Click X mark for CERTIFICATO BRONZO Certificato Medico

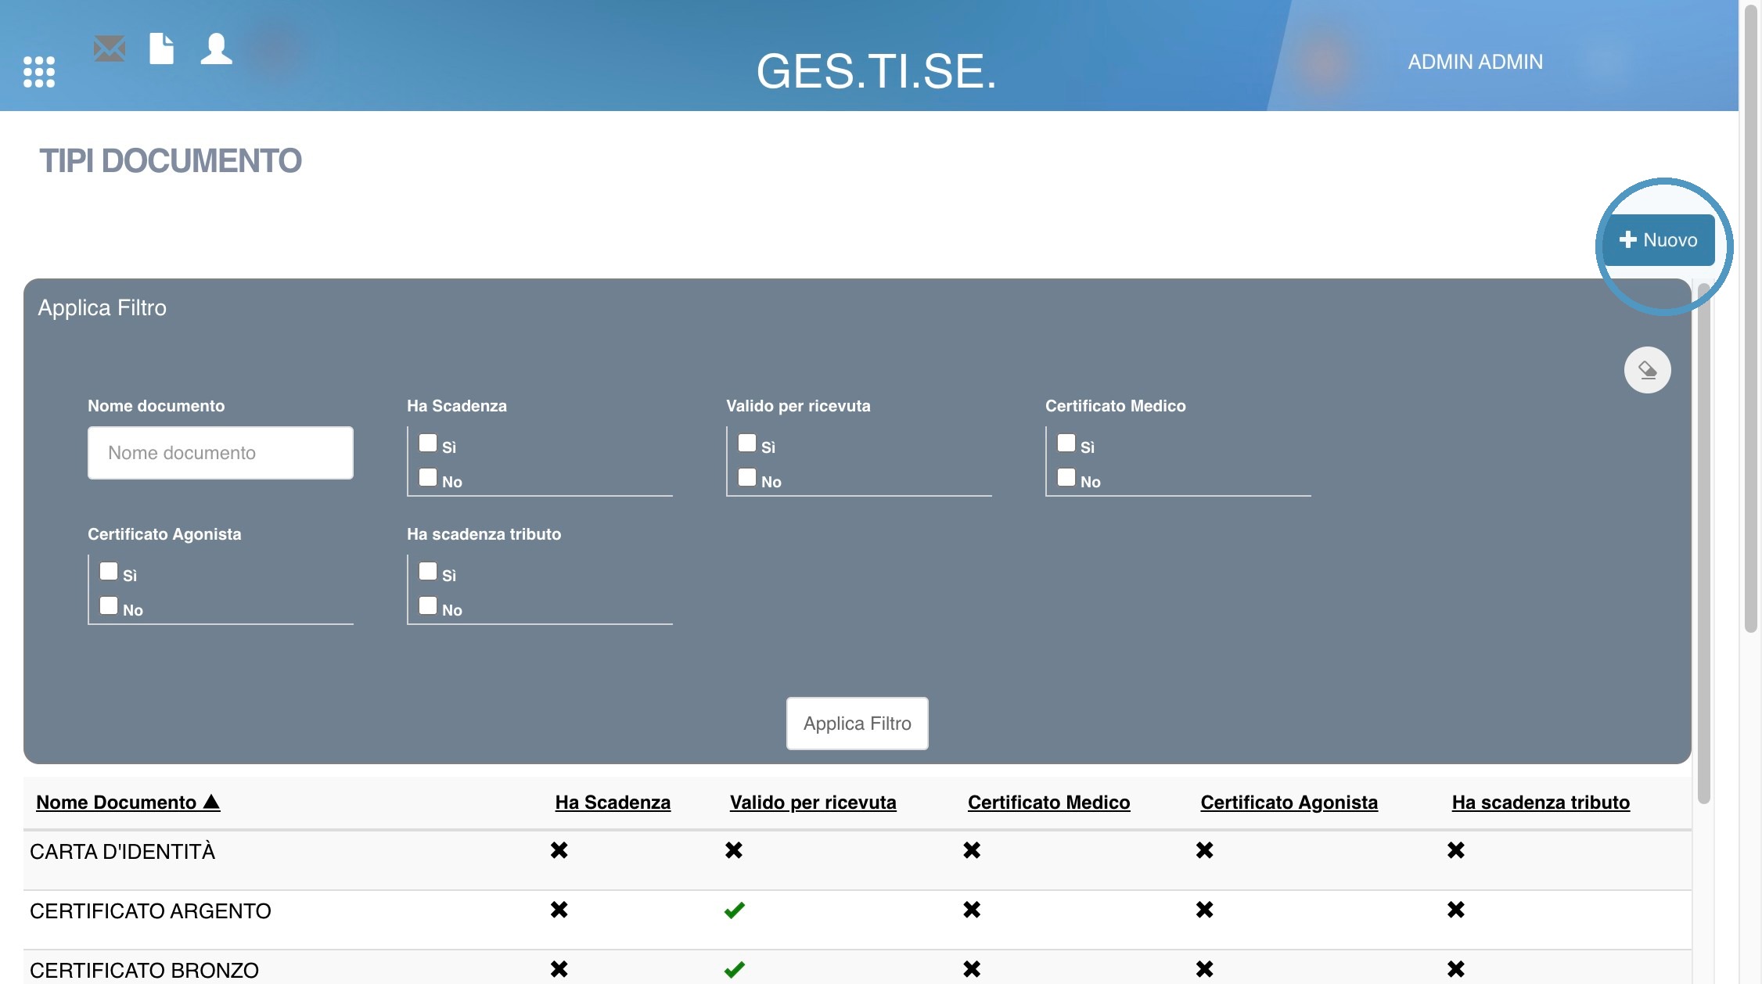pyautogui.click(x=972, y=969)
